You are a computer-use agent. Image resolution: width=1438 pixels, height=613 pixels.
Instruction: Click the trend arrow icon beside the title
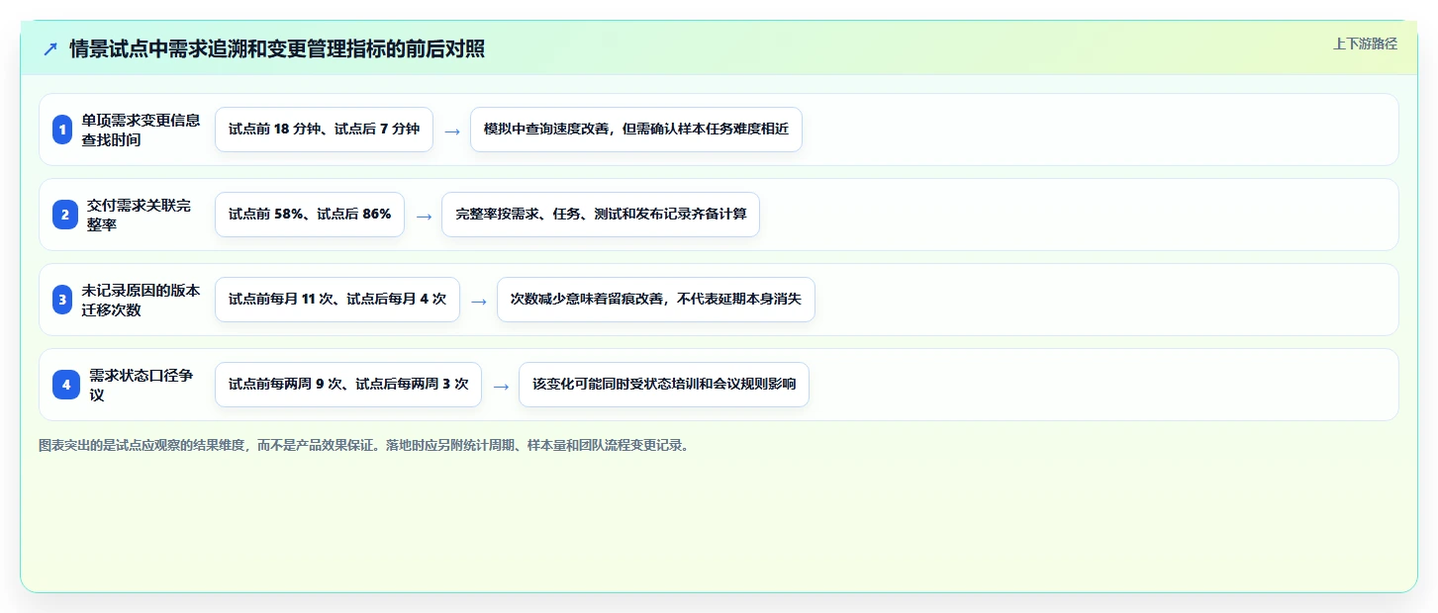50,48
